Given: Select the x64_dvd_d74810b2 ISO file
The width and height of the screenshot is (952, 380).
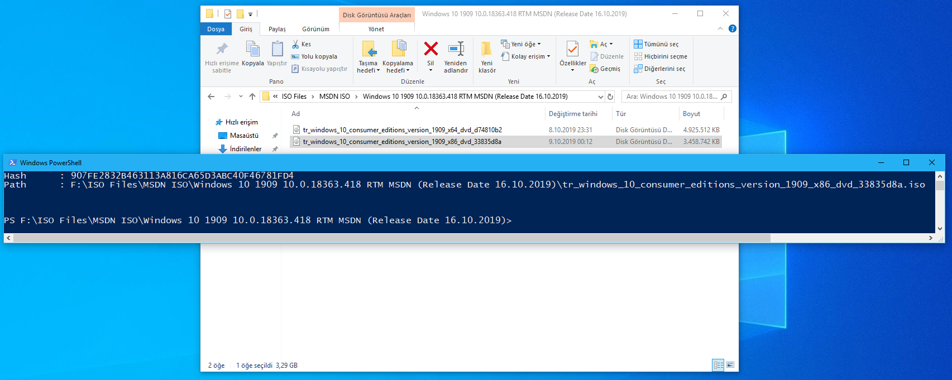Looking at the screenshot, I should pyautogui.click(x=506, y=130).
